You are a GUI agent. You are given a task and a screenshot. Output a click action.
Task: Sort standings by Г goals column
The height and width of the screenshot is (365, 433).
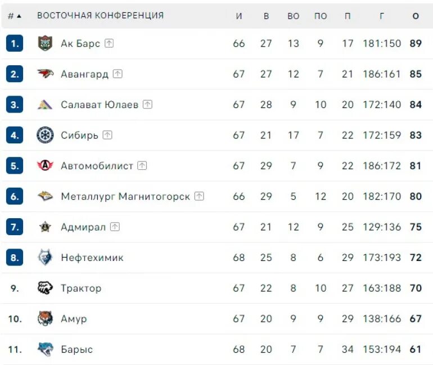[382, 16]
